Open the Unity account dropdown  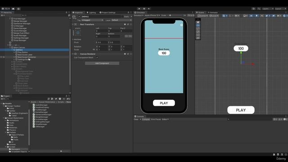click(6, 9)
